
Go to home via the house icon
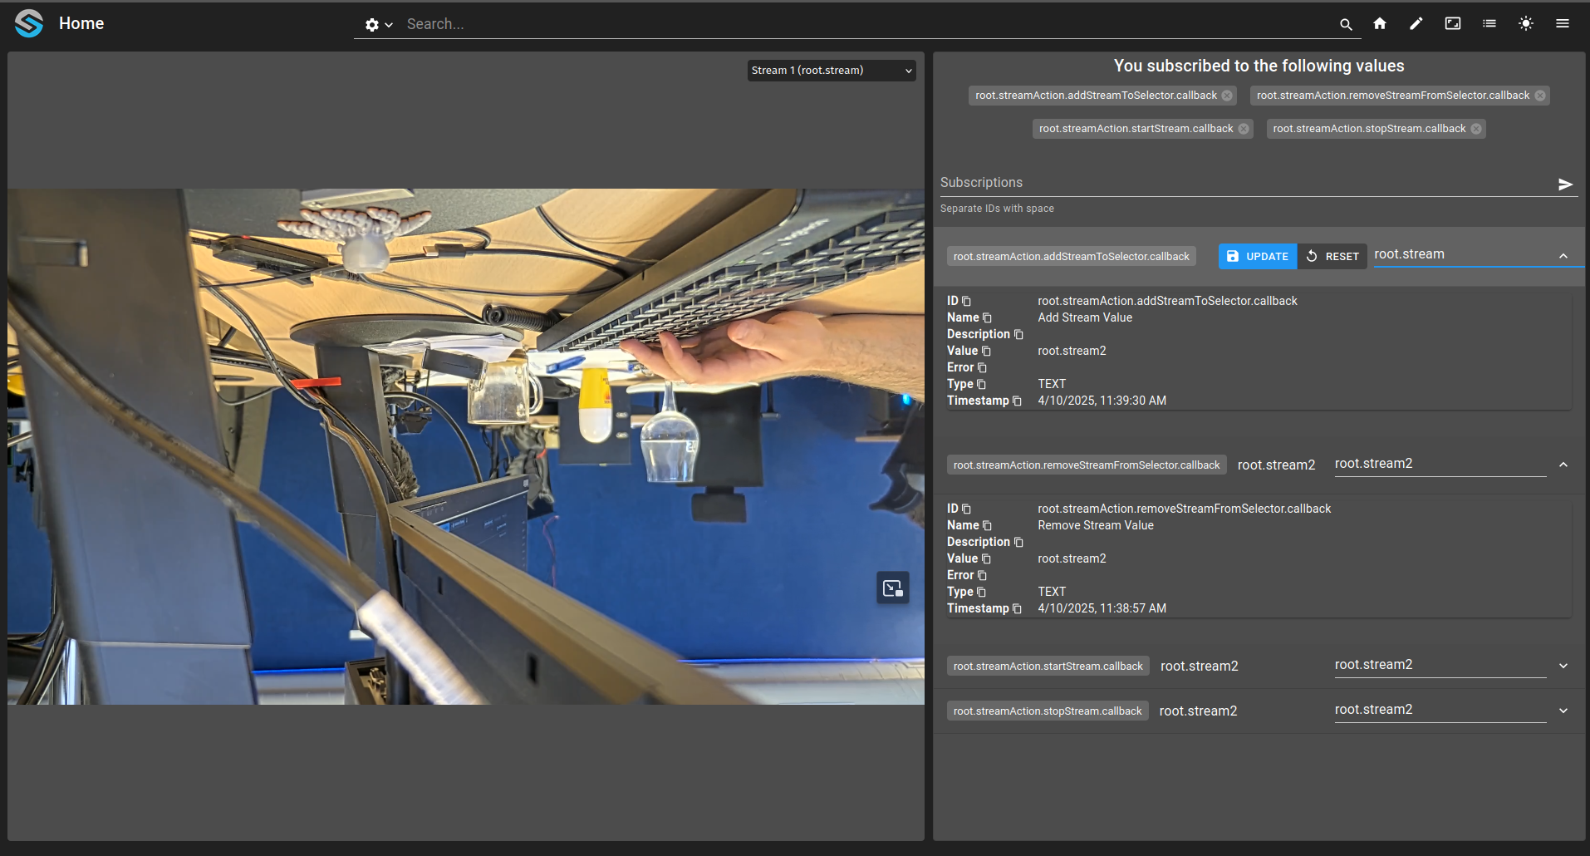pyautogui.click(x=1380, y=23)
